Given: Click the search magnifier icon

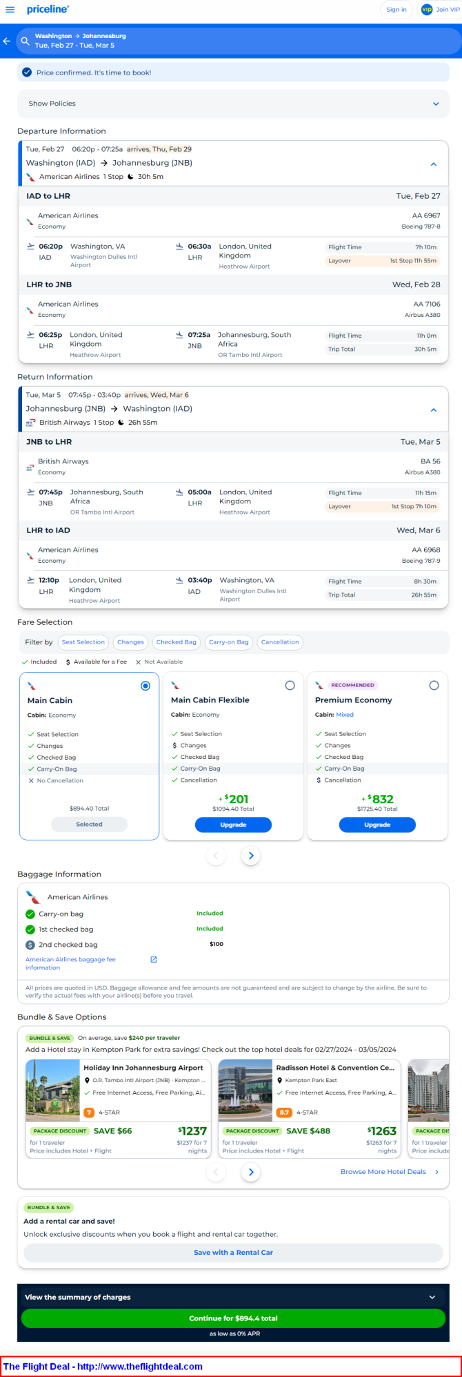Looking at the screenshot, I should coord(26,41).
